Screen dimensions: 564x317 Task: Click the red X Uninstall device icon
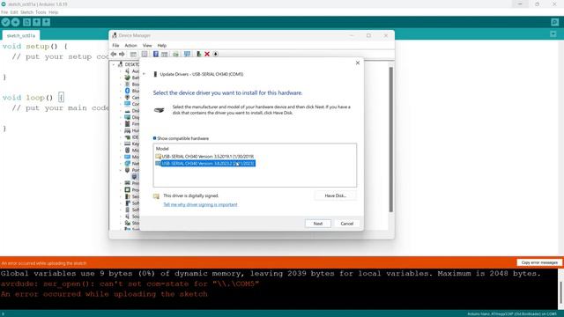pyautogui.click(x=207, y=54)
